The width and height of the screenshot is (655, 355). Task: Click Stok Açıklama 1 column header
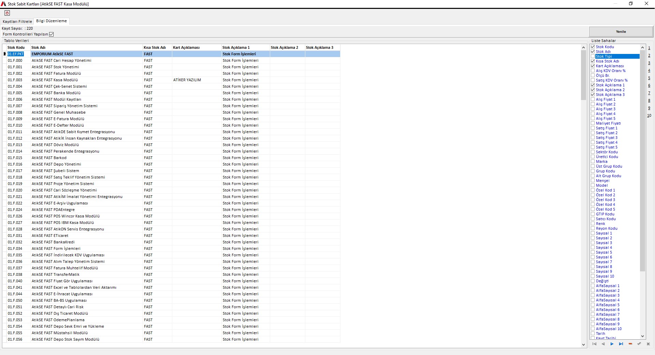click(246, 47)
